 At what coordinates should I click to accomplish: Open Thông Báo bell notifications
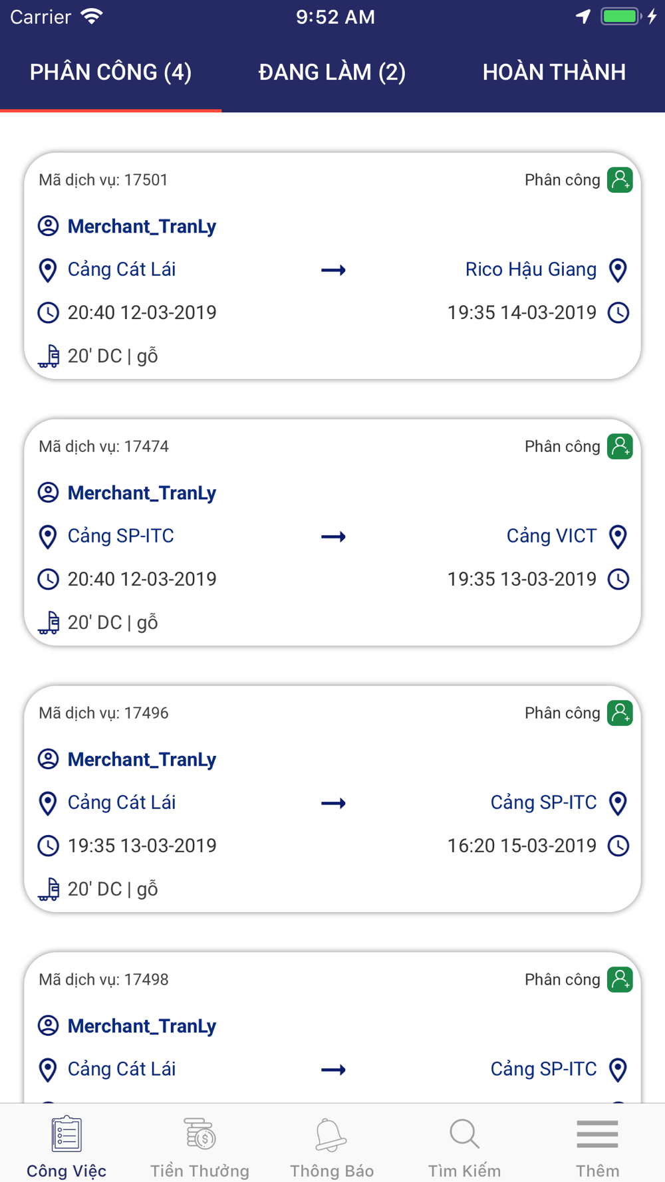point(331,1134)
